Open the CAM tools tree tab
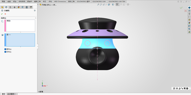 click(x=31, y=7)
